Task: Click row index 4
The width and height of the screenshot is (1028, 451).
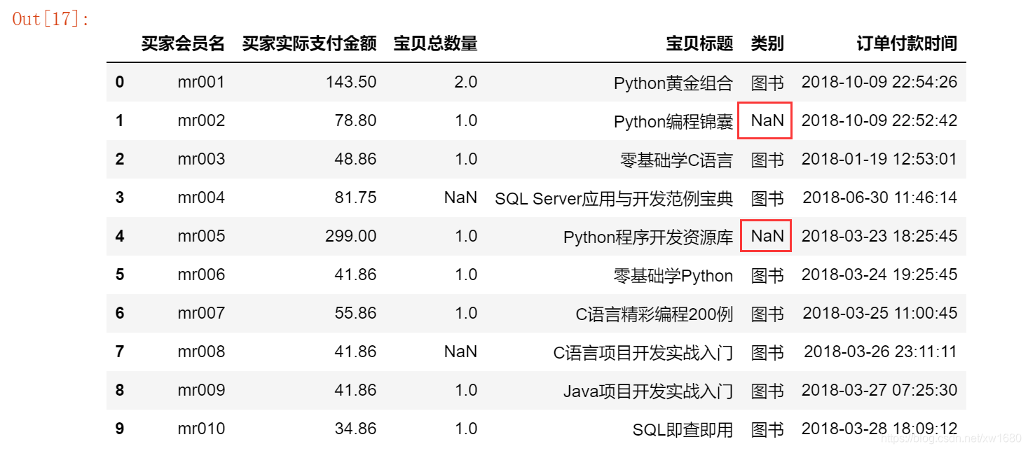Action: 120,236
